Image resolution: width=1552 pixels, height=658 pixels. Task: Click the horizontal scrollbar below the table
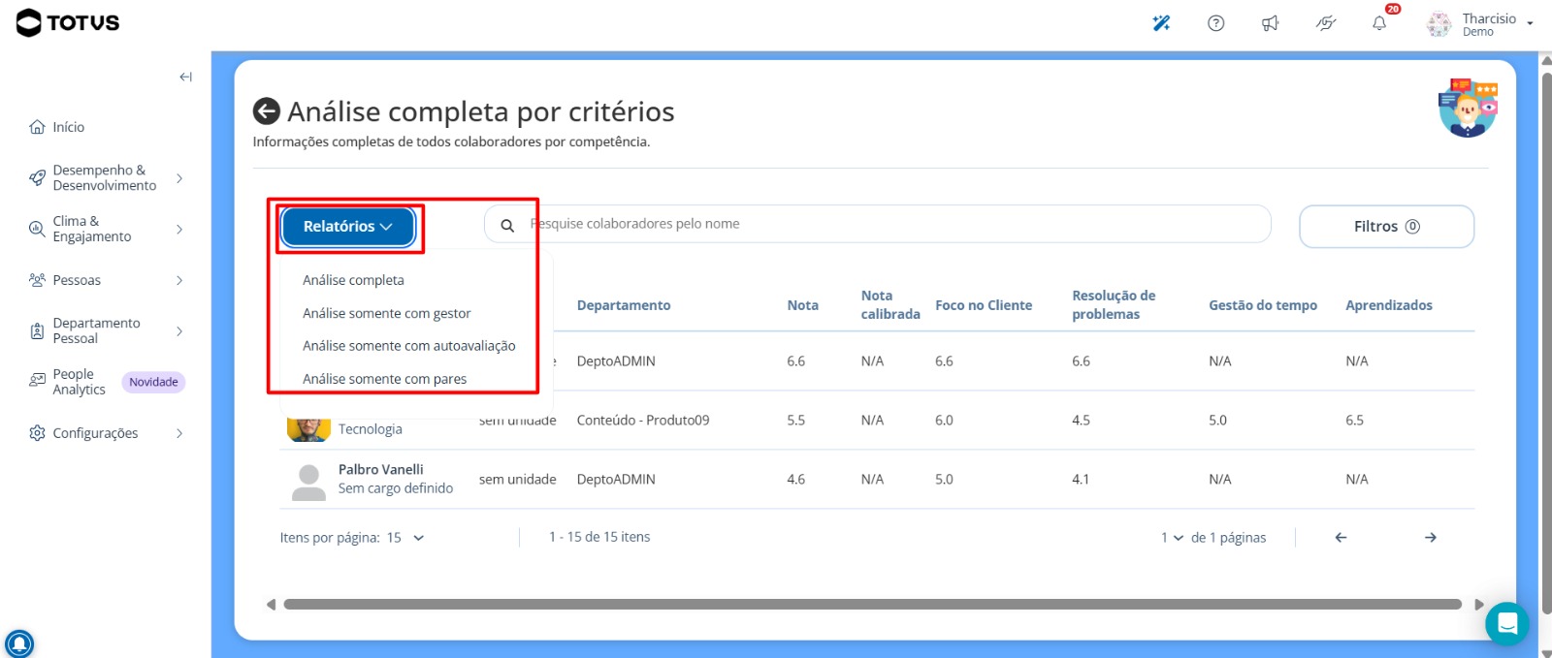pyautogui.click(x=872, y=605)
